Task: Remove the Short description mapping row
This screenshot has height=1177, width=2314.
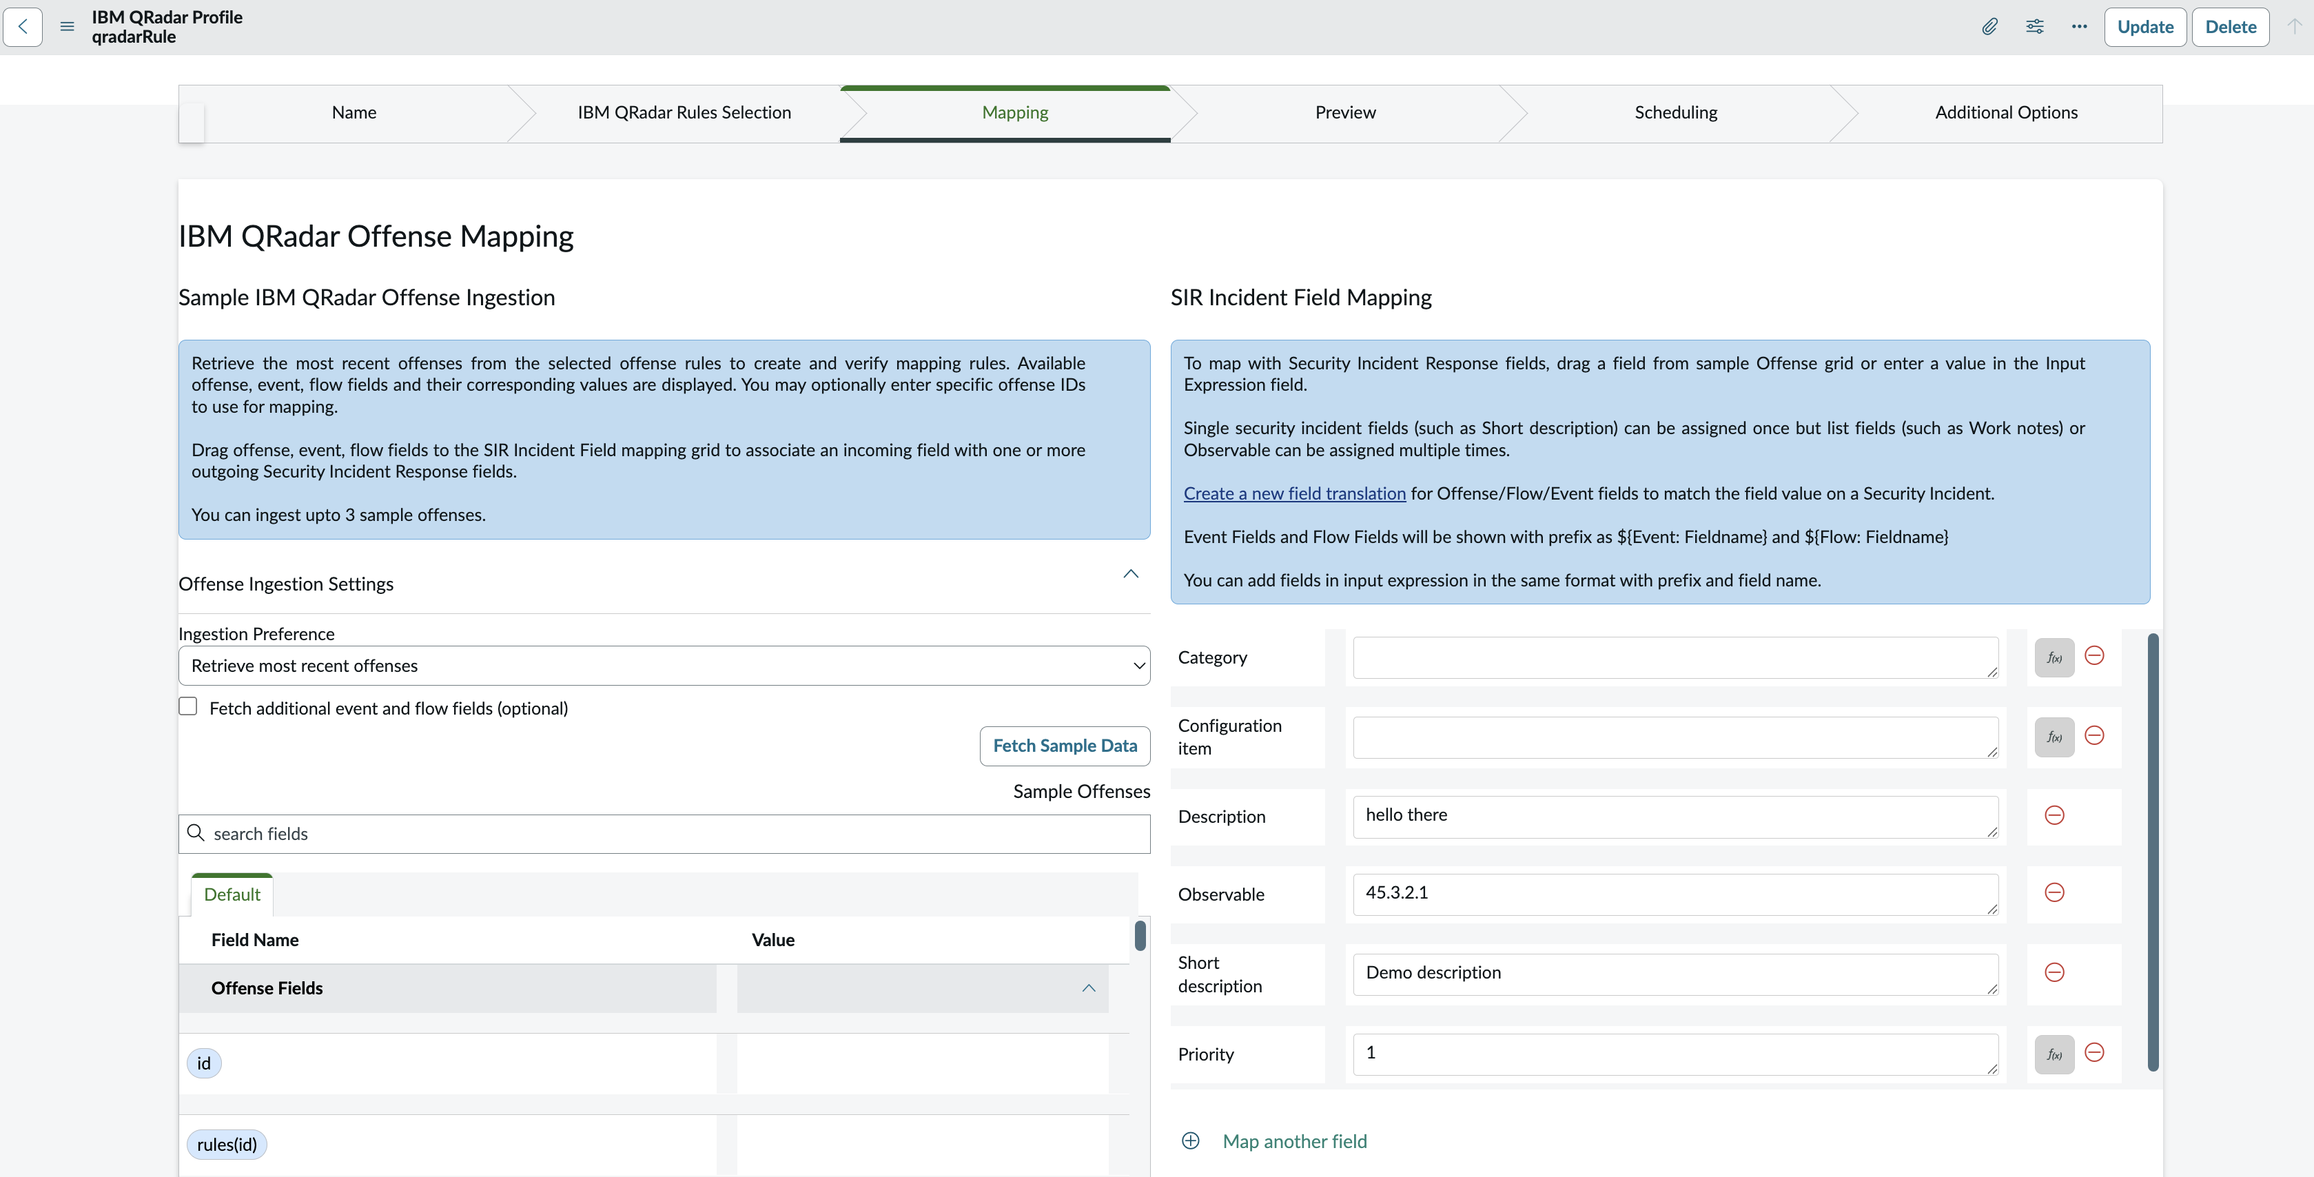Action: coord(2054,972)
